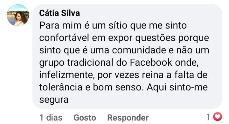The width and height of the screenshot is (229, 124).
Task: Click the Cátia Silva name link
Action: coord(59,13)
